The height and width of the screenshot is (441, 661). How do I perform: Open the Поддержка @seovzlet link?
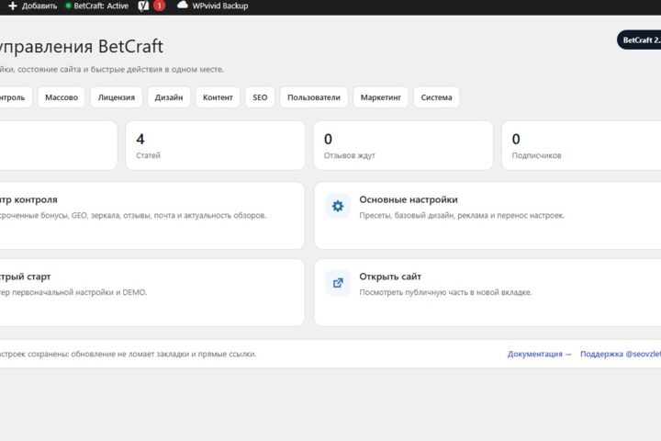[621, 354]
